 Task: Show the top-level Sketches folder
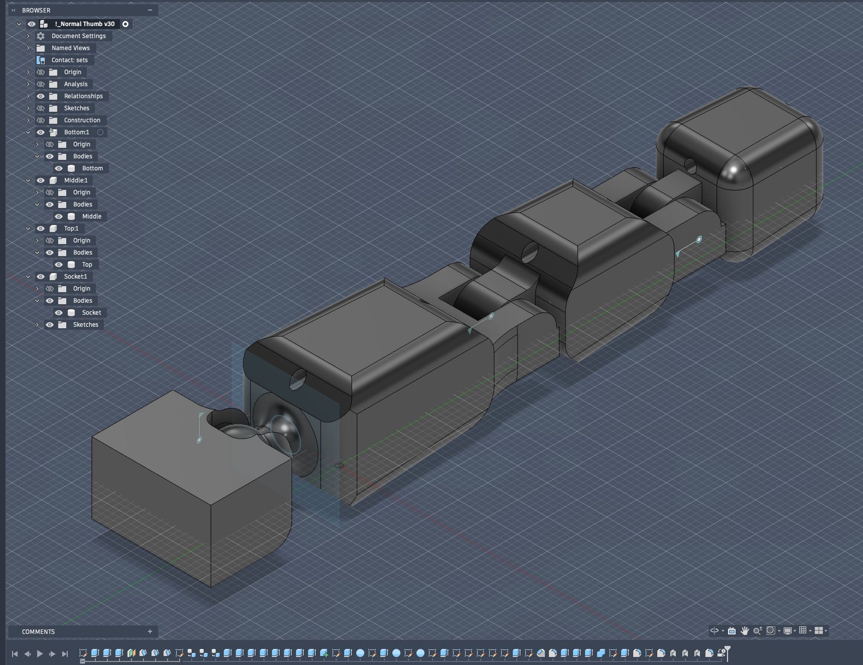coord(41,108)
